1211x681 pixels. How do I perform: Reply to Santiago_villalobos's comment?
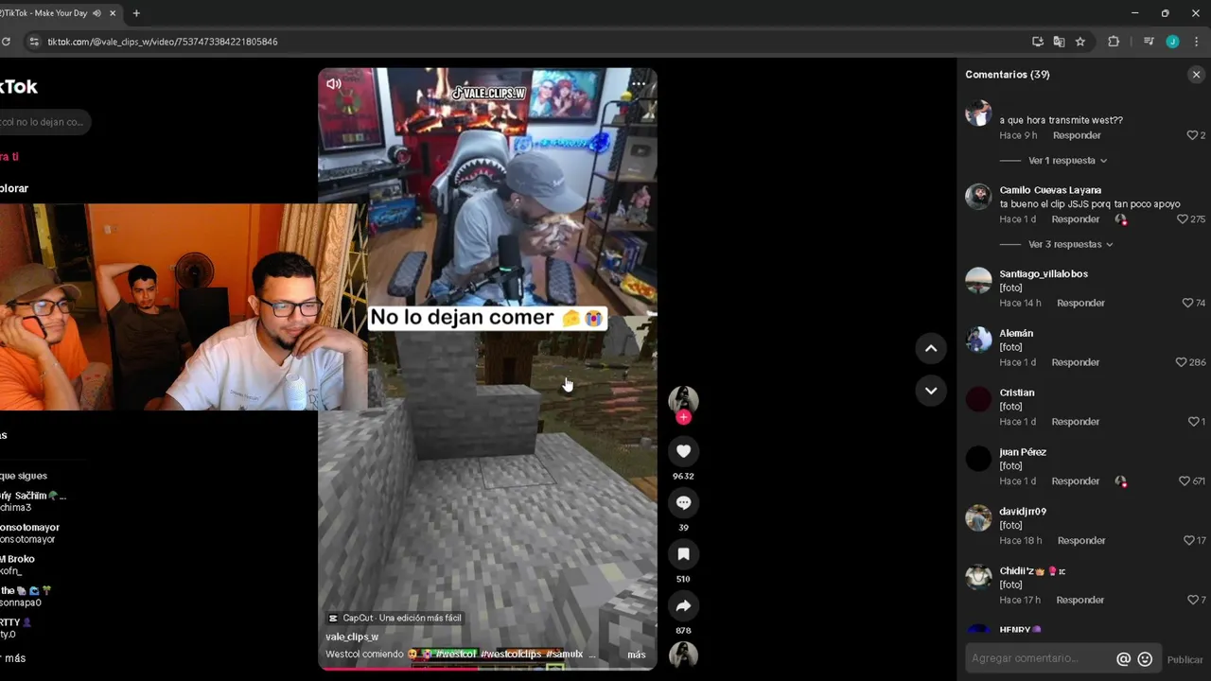tap(1080, 303)
